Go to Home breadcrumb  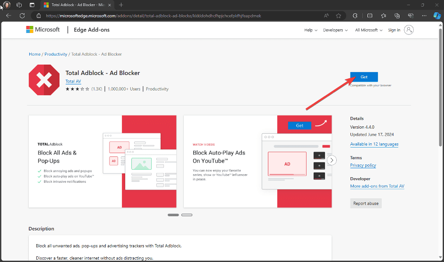[34, 54]
